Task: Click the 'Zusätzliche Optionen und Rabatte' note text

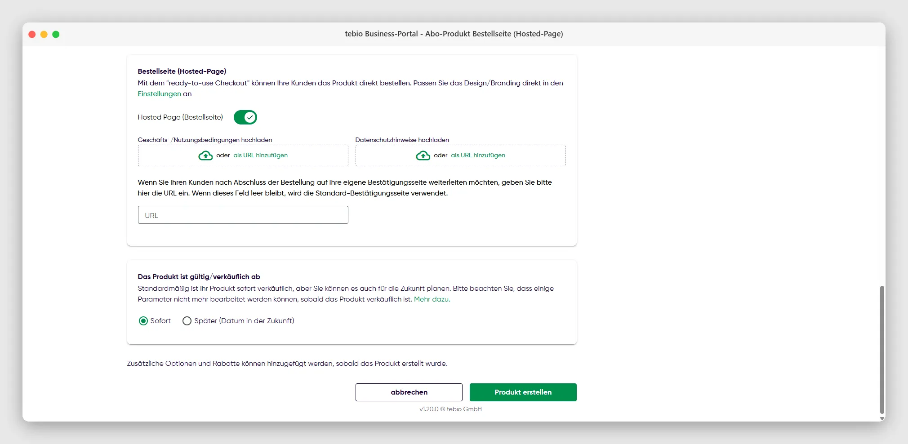Action: coord(287,364)
